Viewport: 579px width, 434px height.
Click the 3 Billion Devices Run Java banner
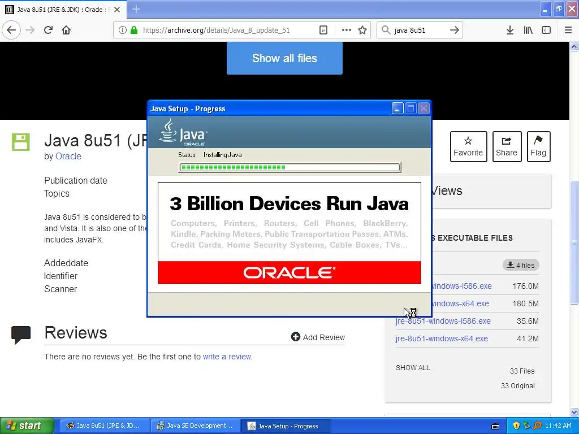[x=289, y=233]
